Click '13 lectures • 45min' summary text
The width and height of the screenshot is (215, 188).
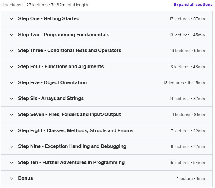pyautogui.click(x=187, y=35)
